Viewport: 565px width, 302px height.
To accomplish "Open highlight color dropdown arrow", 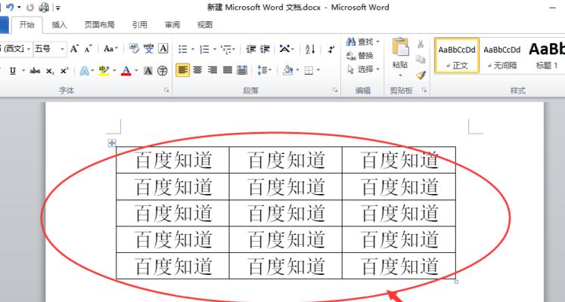I will [114, 71].
